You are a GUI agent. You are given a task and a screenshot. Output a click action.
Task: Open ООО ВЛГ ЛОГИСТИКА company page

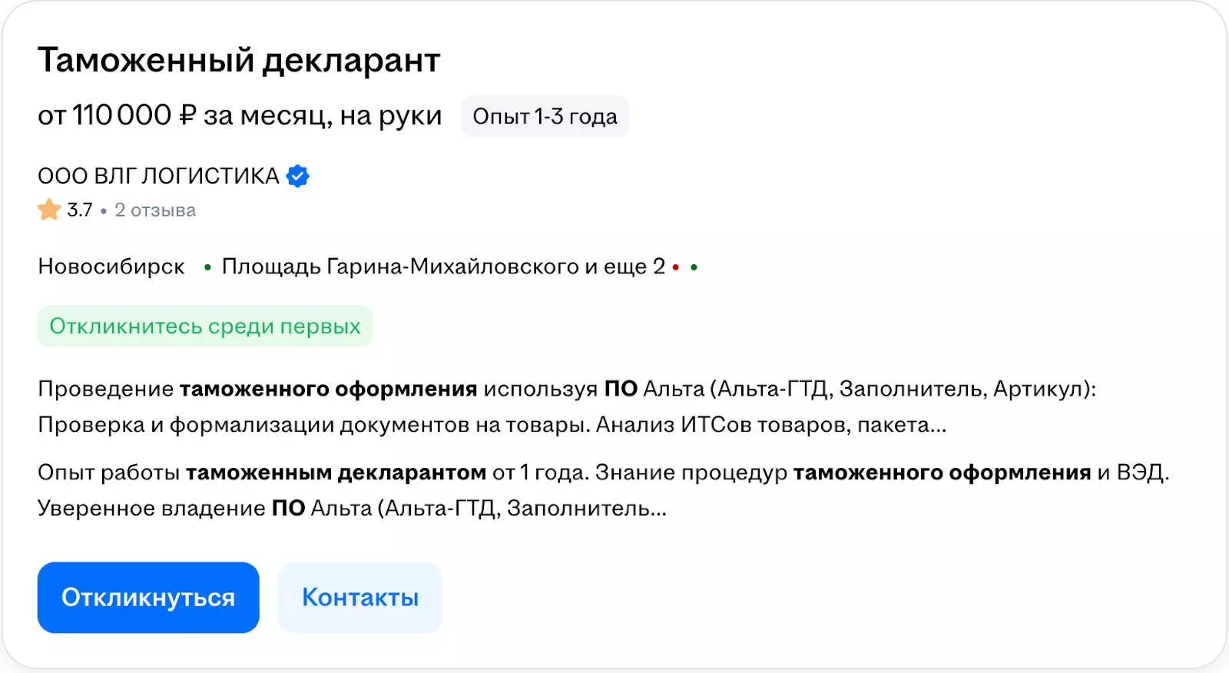[x=158, y=177]
